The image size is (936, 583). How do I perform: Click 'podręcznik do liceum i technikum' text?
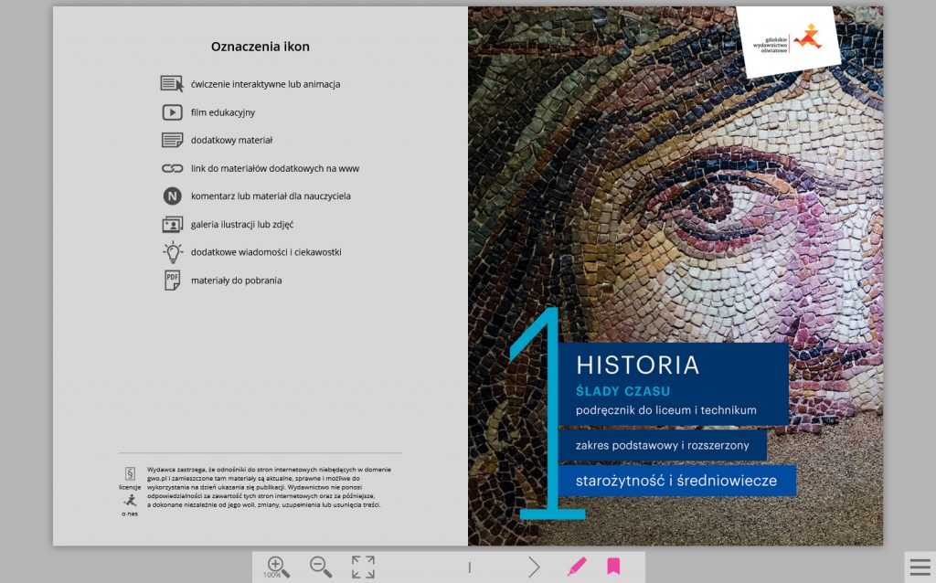(666, 410)
